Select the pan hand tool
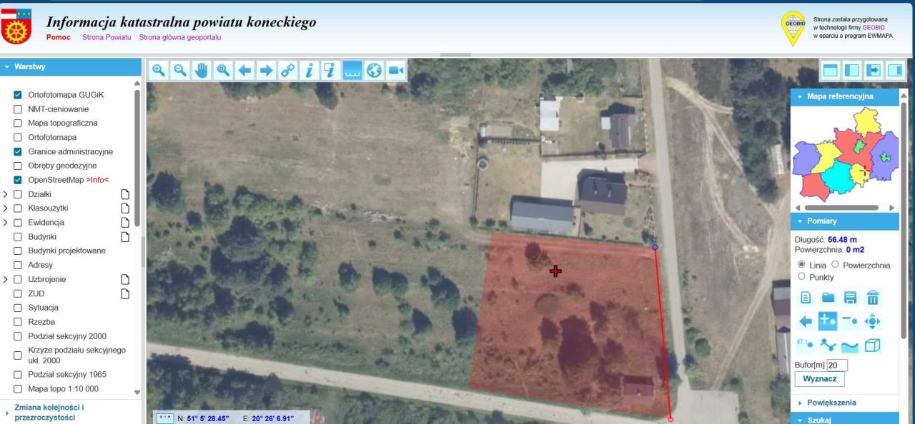The height and width of the screenshot is (424, 915). click(201, 71)
